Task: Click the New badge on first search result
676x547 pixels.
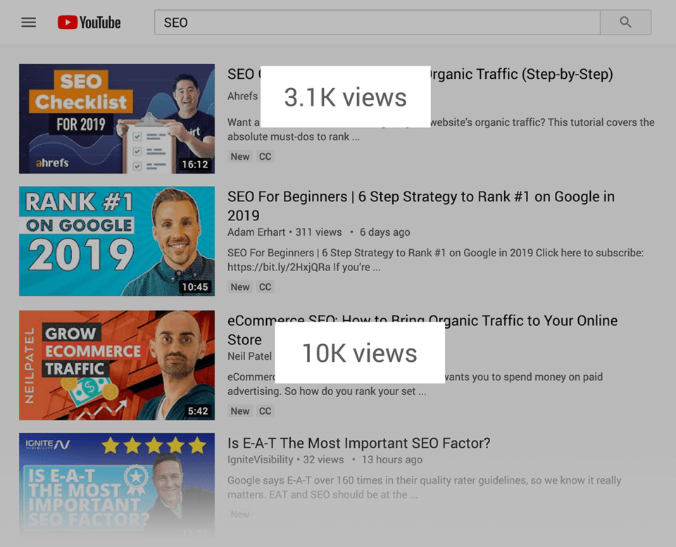Action: tap(239, 156)
